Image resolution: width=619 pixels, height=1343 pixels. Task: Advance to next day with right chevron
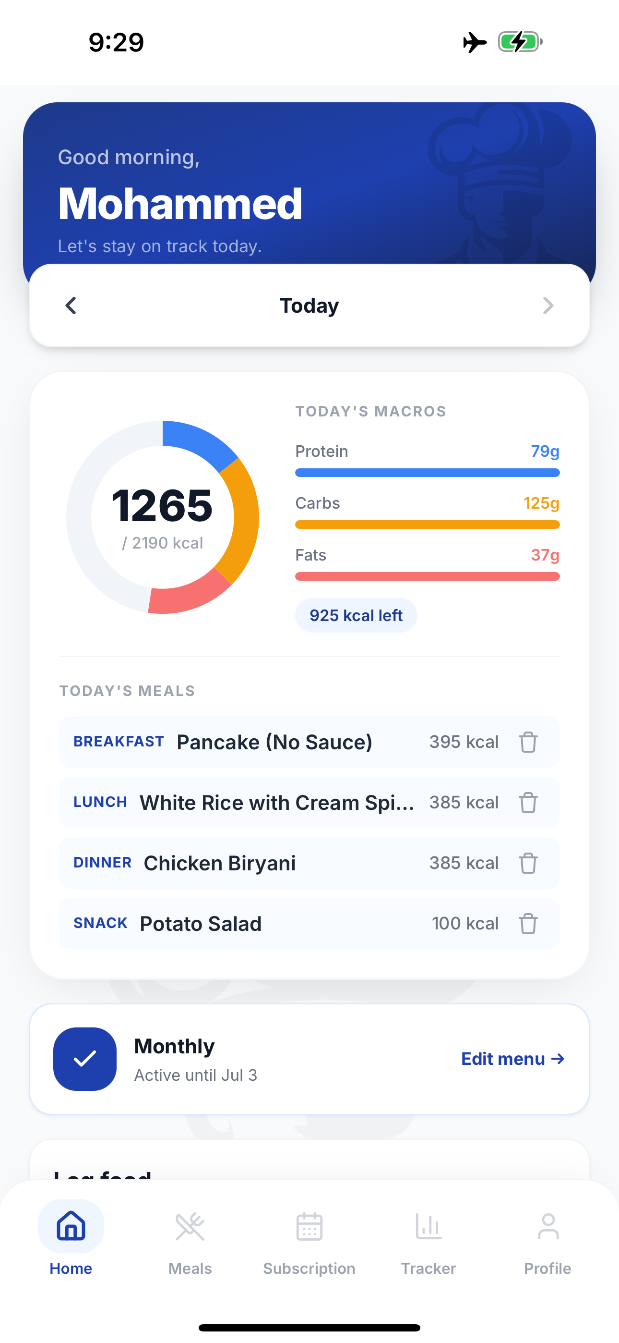(x=548, y=305)
